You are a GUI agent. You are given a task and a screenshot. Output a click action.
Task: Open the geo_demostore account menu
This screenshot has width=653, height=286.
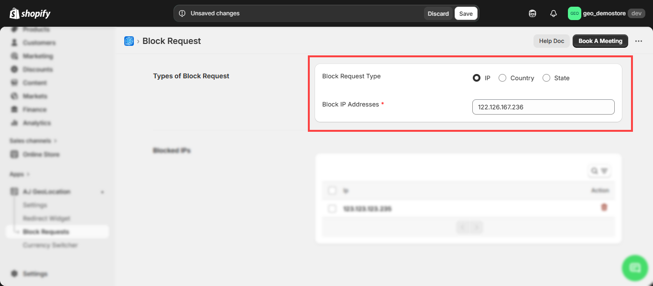click(x=606, y=13)
